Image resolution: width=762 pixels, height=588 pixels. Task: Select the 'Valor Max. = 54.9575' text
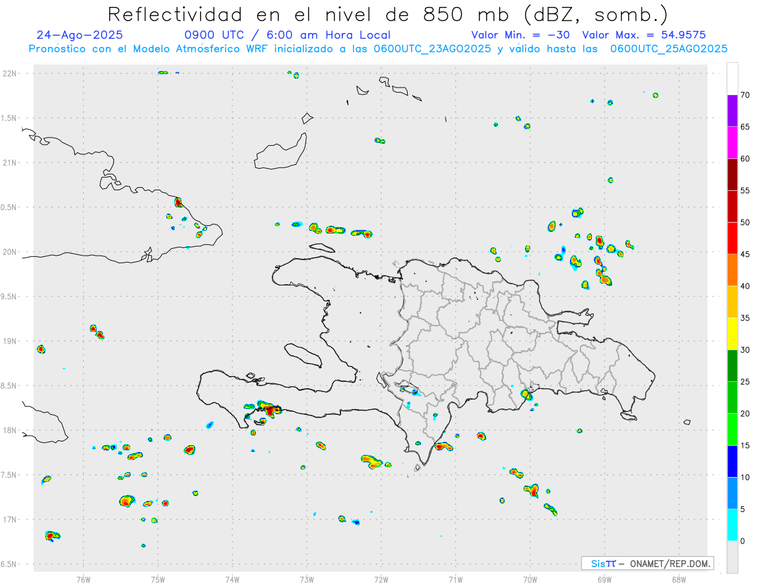coord(644,35)
